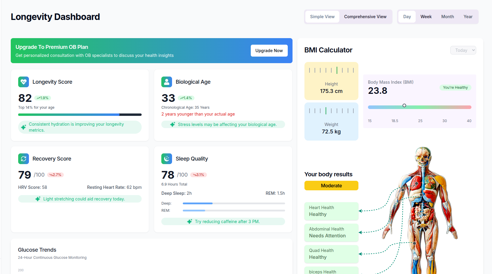Click the Upgrade Now button
Viewport: 492px width, 274px height.
point(269,51)
